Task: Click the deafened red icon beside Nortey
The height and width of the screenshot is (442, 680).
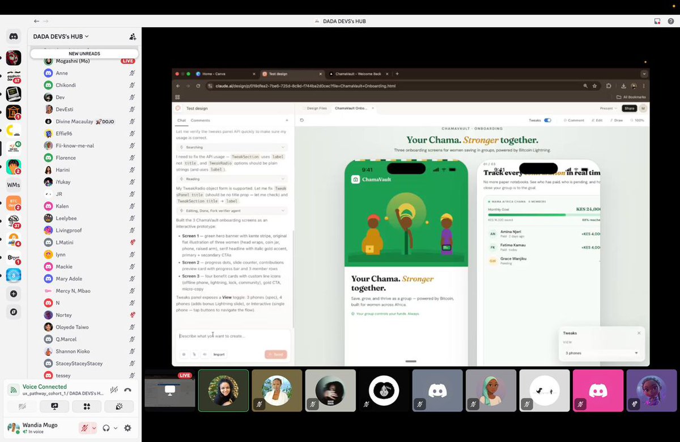Action: point(132,315)
